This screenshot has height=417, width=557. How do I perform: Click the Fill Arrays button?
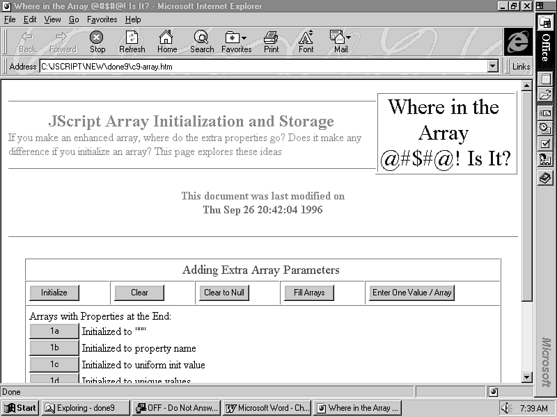pos(309,293)
